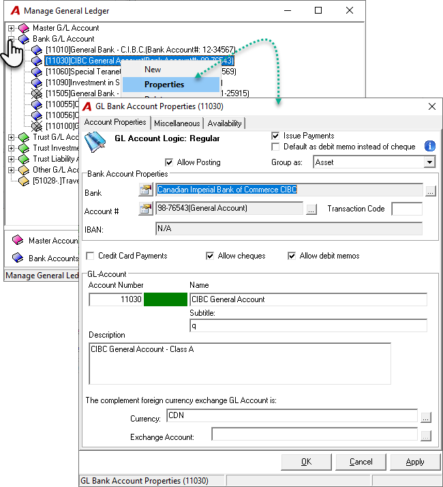The image size is (443, 487).
Task: Click the green book icon for Trust Liability
Action: click(x=24, y=159)
